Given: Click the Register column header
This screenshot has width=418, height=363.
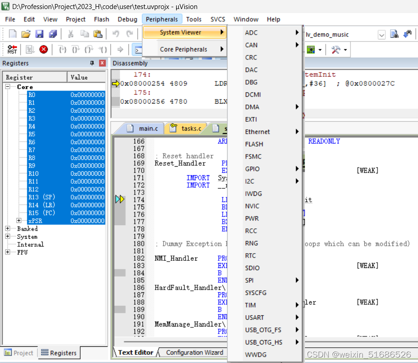Looking at the screenshot, I should 35,77.
